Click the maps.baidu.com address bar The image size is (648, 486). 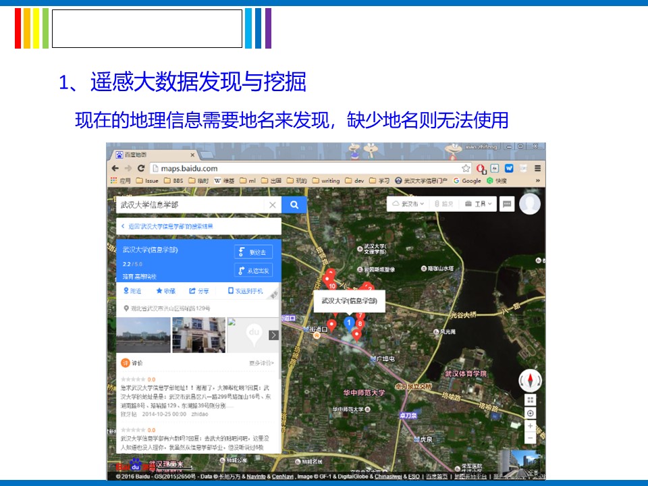click(x=304, y=168)
